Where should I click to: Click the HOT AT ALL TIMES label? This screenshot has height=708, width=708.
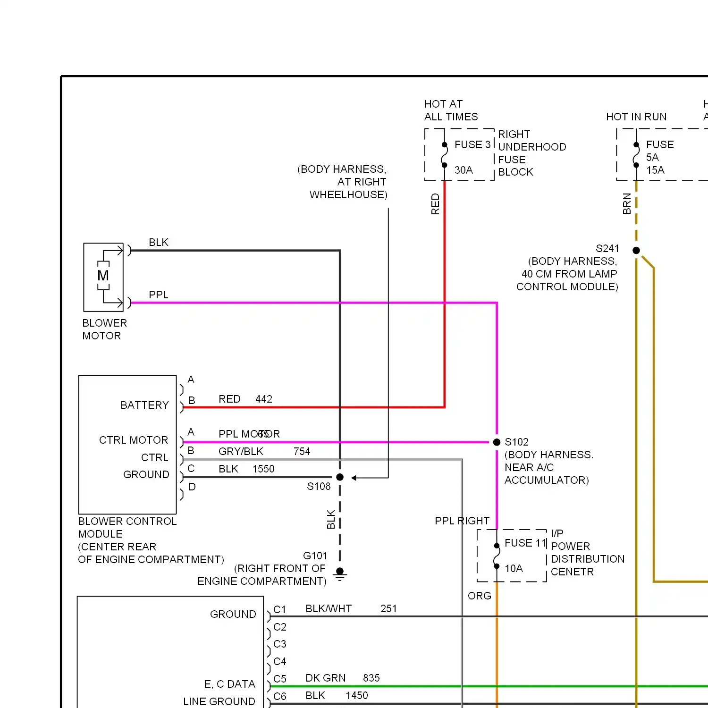(451, 110)
